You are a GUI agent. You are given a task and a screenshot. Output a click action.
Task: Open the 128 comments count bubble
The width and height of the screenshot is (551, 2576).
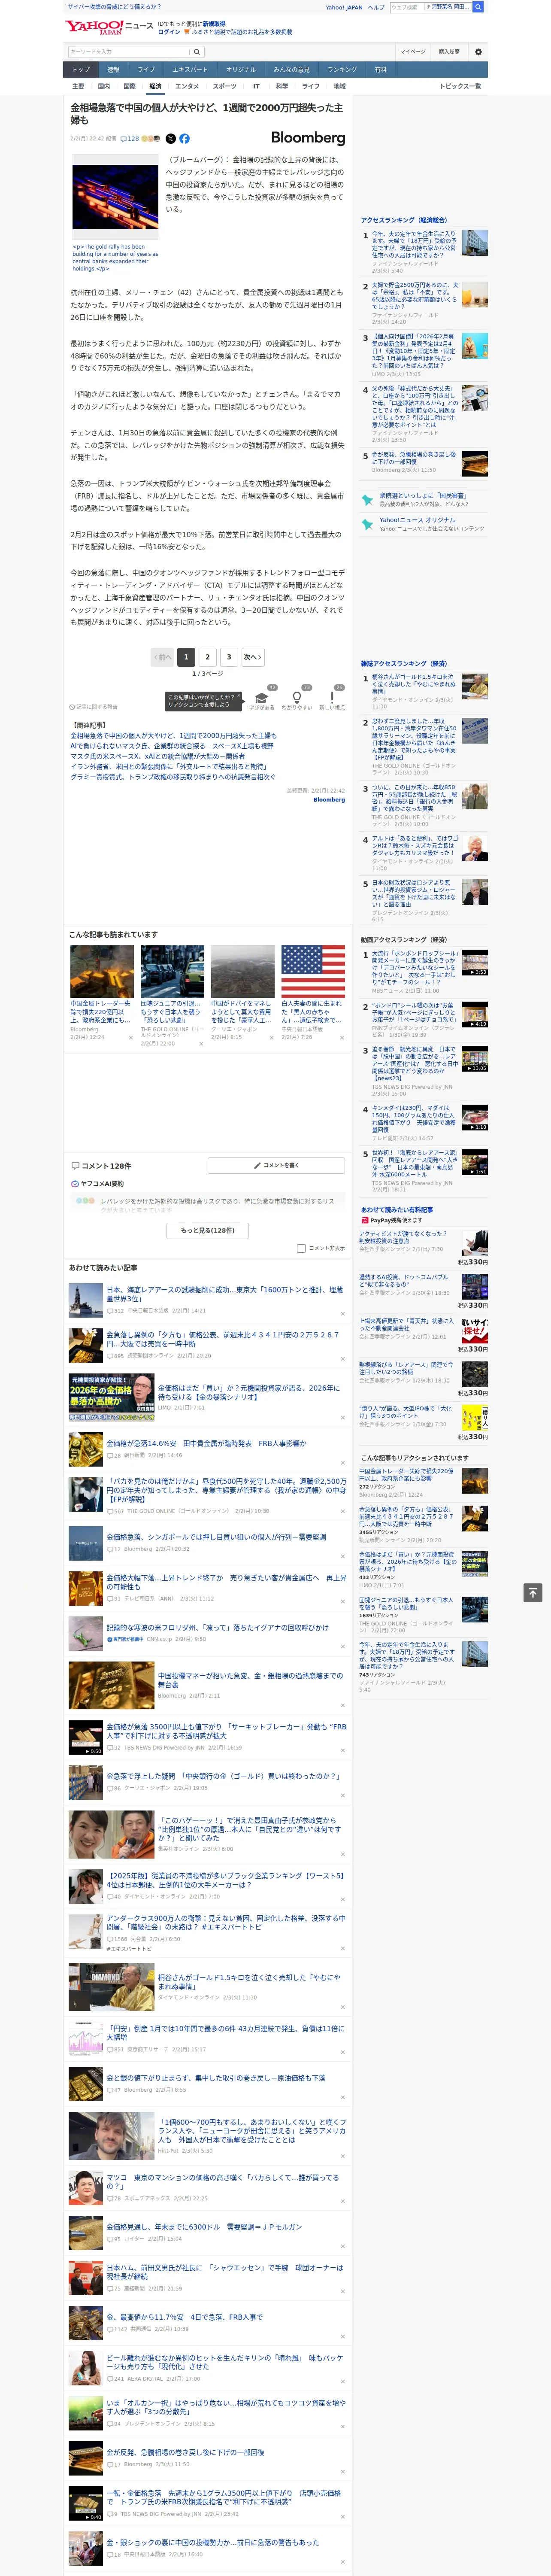[130, 139]
